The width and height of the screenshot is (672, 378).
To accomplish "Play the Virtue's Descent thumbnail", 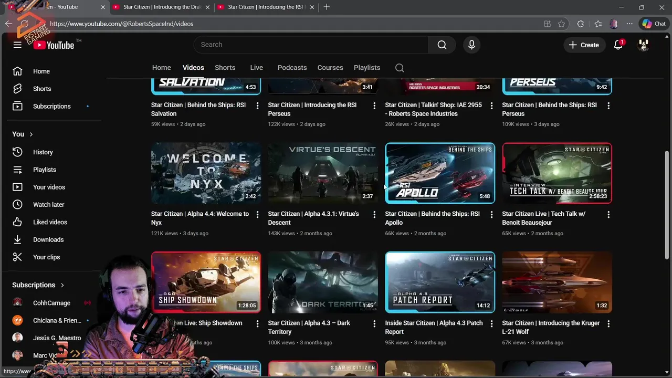I will pyautogui.click(x=323, y=173).
